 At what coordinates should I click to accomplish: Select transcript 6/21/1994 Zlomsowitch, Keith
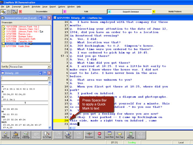pos(26,39)
